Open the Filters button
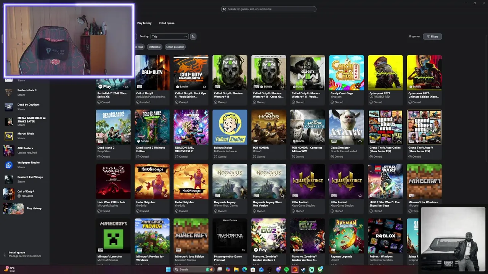Image resolution: width=488 pixels, height=274 pixels. [x=432, y=37]
